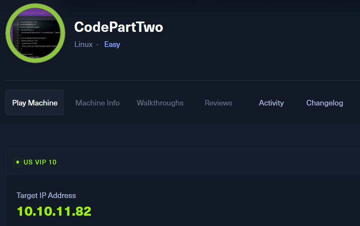
Task: Switch to the Machine Info tab
Action: click(97, 103)
